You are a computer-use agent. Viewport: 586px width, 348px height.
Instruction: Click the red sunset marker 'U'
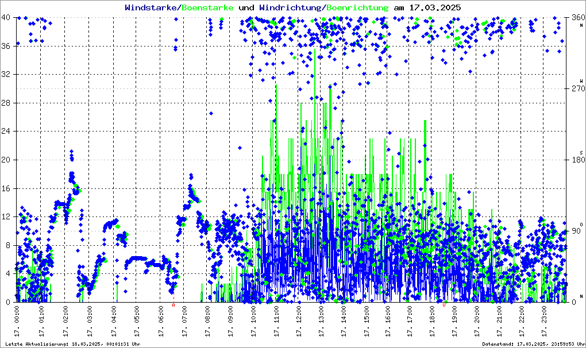(444, 305)
